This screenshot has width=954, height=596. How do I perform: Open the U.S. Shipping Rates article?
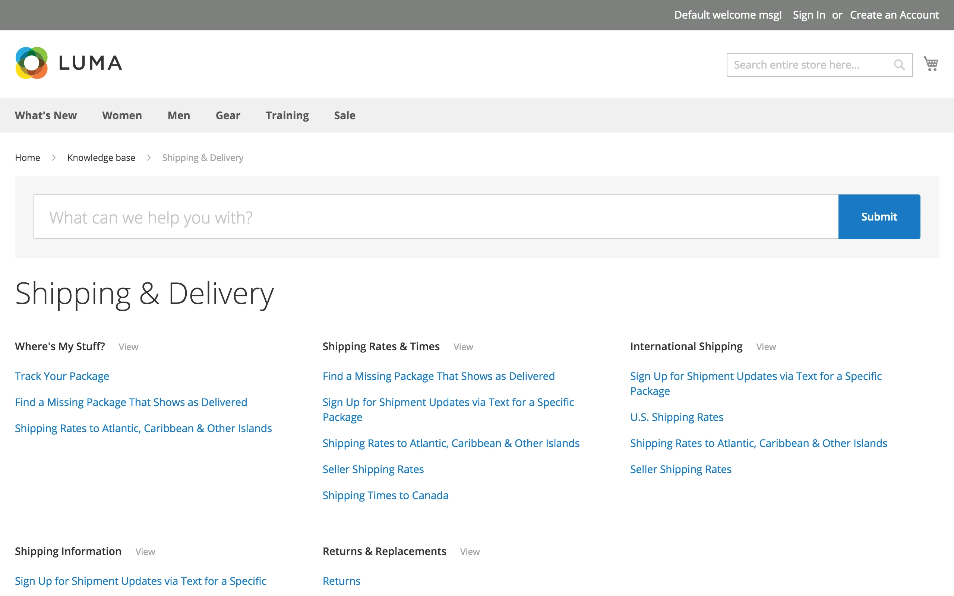676,417
